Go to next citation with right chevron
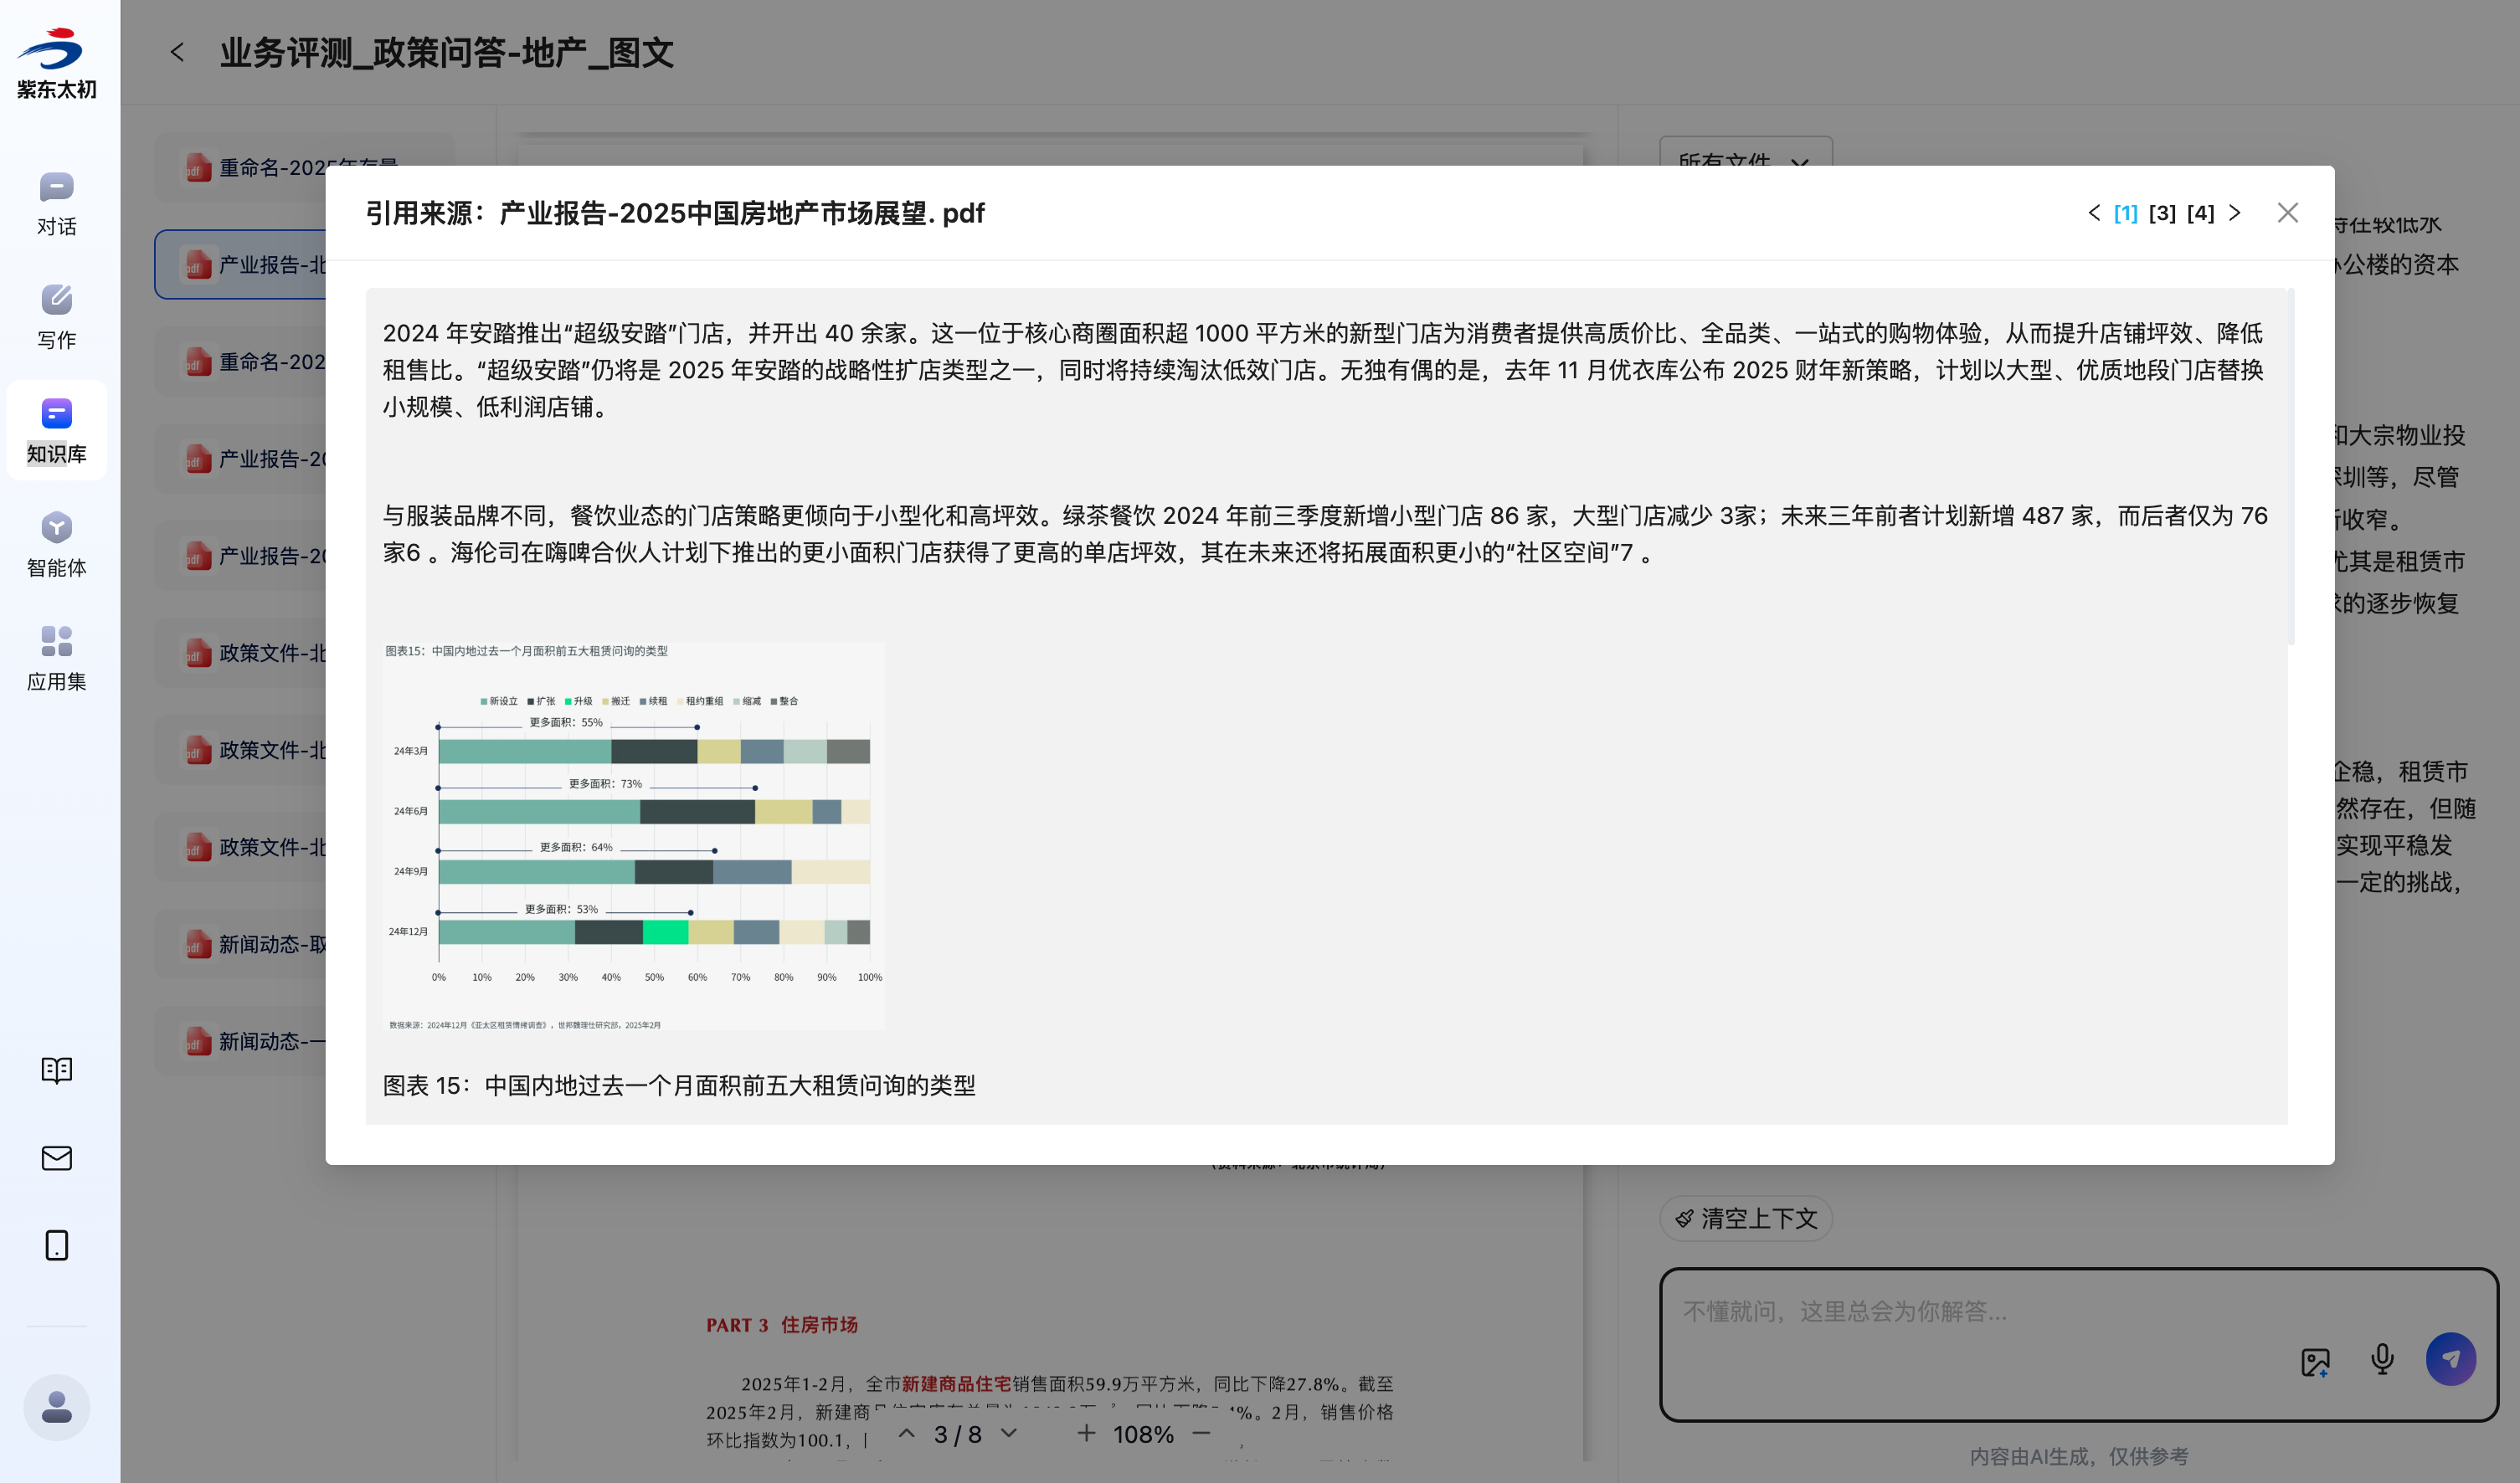 2235,213
